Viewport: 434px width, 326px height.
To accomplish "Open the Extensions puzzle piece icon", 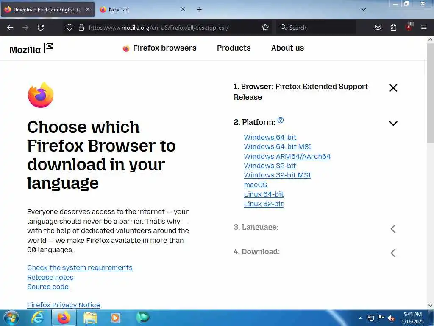I will point(393,27).
